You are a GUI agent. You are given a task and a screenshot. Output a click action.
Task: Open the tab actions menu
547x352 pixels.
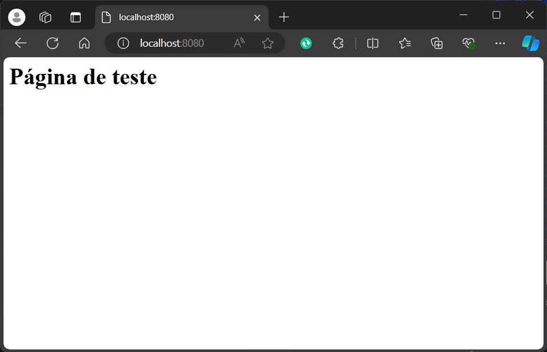click(76, 17)
